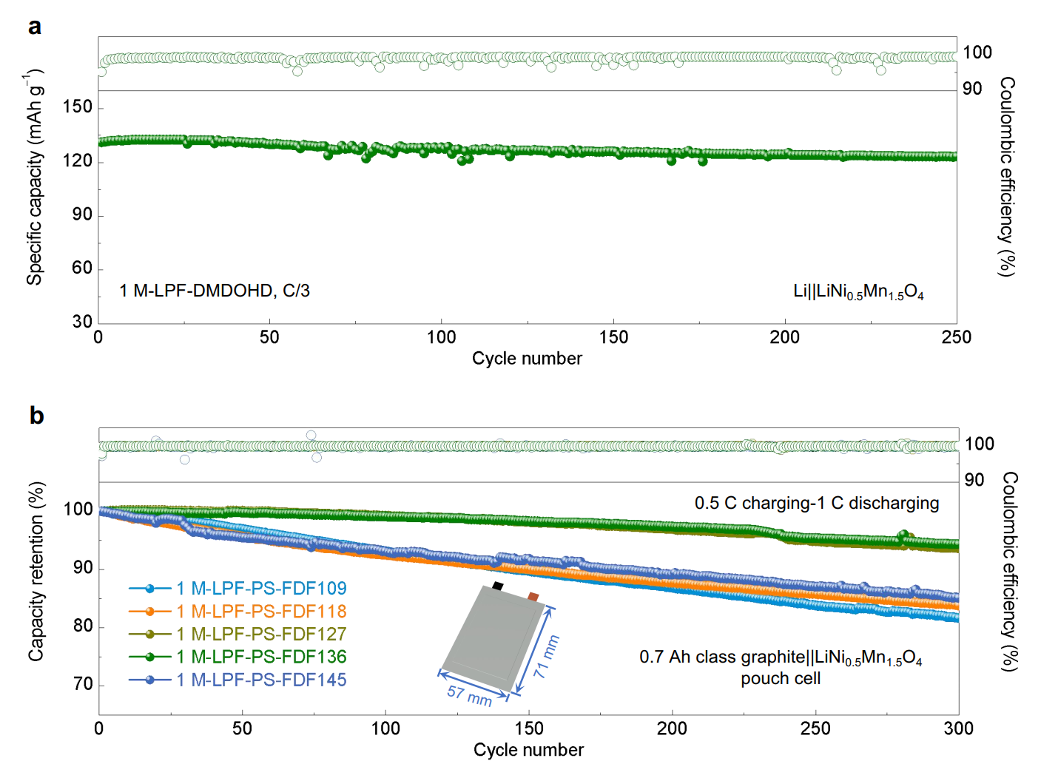Click the olive FDF127 legend marker
This screenshot has width=1041, height=778.
[150, 635]
